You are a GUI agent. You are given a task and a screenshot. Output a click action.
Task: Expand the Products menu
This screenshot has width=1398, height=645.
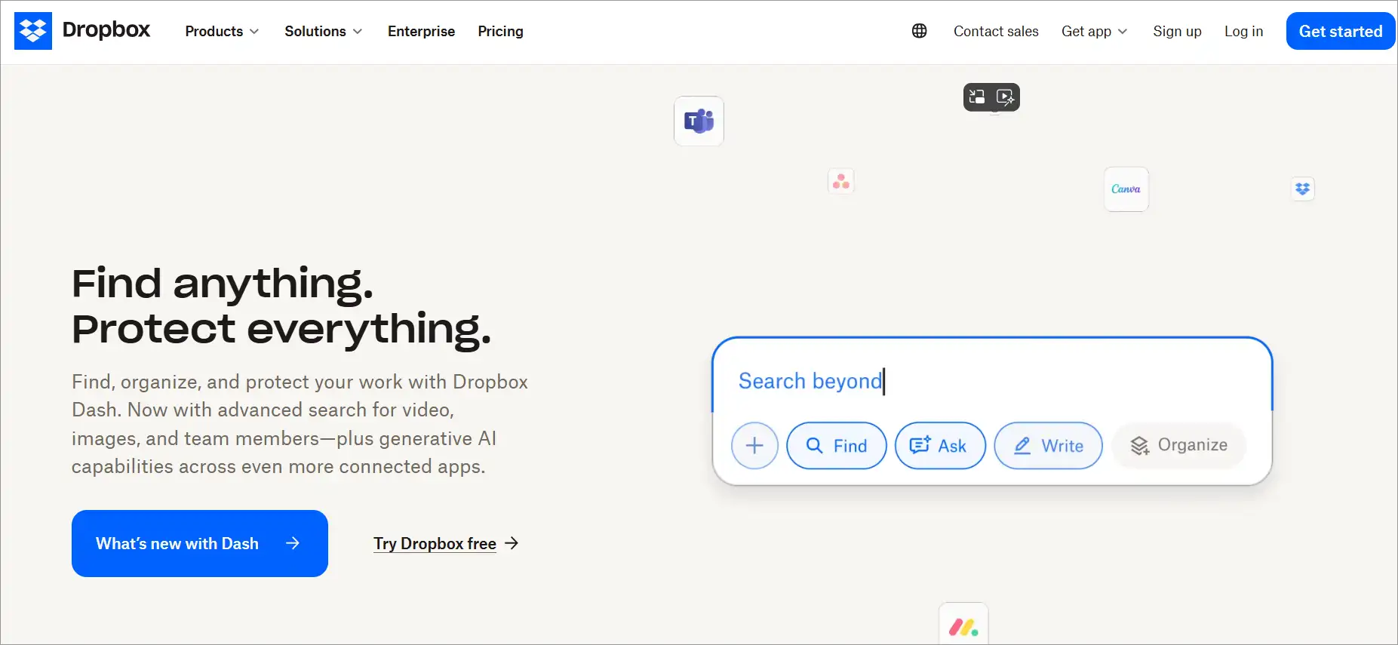tap(222, 31)
